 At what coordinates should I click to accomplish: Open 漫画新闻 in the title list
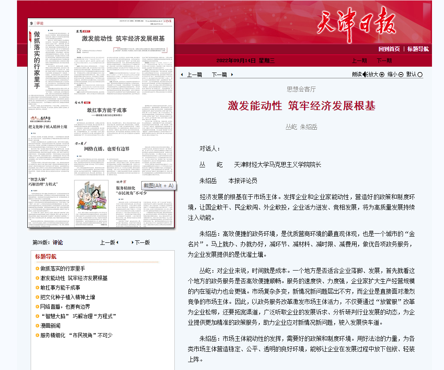click(x=50, y=326)
